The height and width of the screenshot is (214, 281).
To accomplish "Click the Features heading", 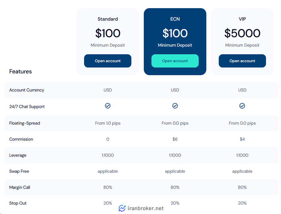I will point(20,71).
